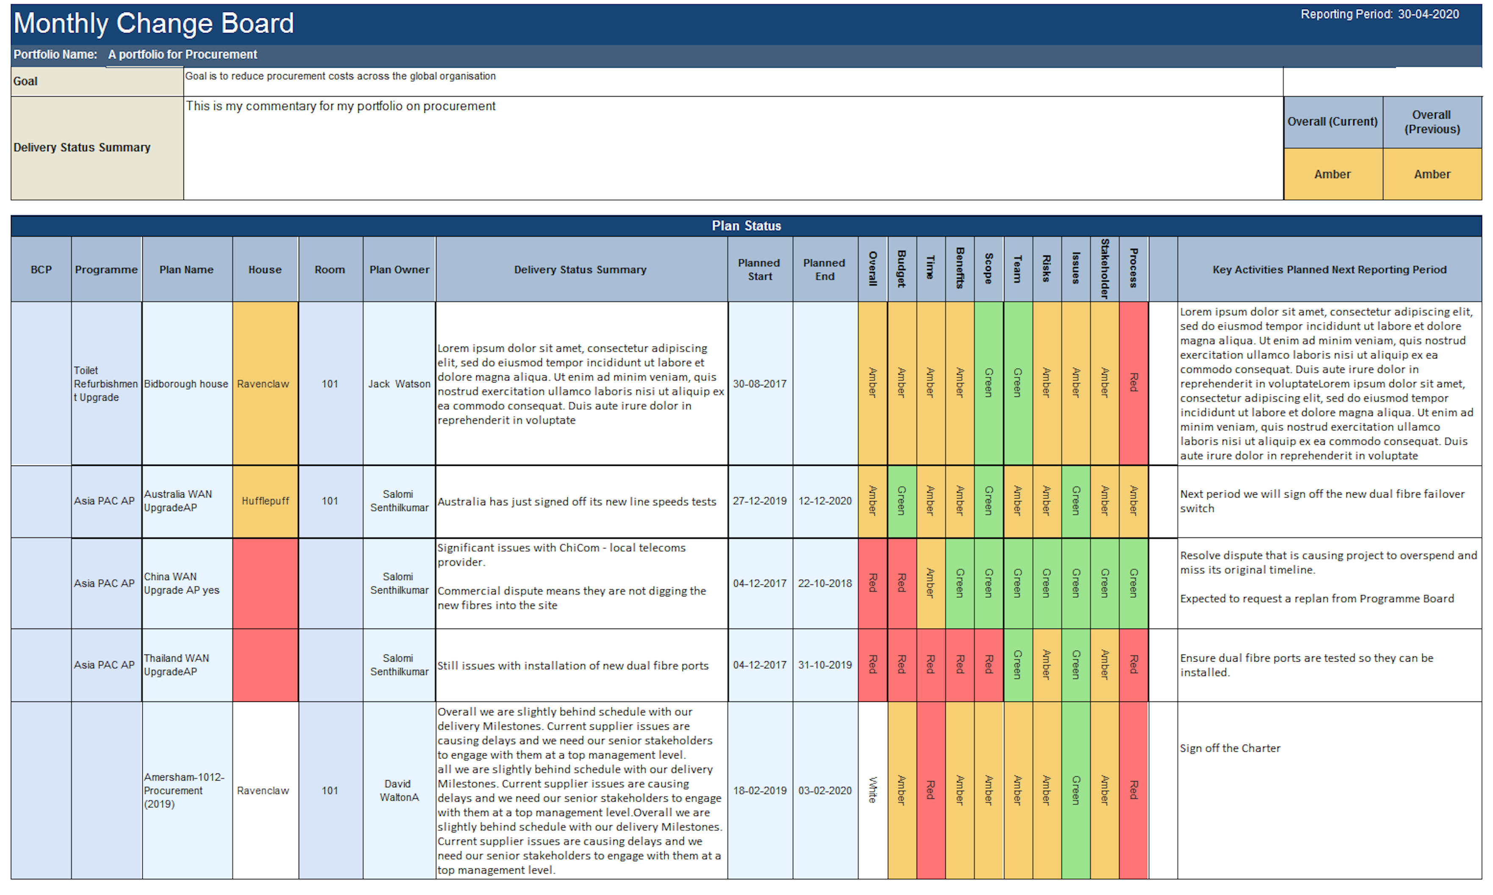Click the Planned Start column header

[760, 269]
